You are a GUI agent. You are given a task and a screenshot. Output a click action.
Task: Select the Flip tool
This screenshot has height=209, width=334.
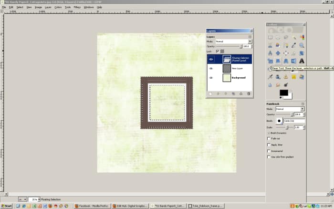(x=294, y=61)
